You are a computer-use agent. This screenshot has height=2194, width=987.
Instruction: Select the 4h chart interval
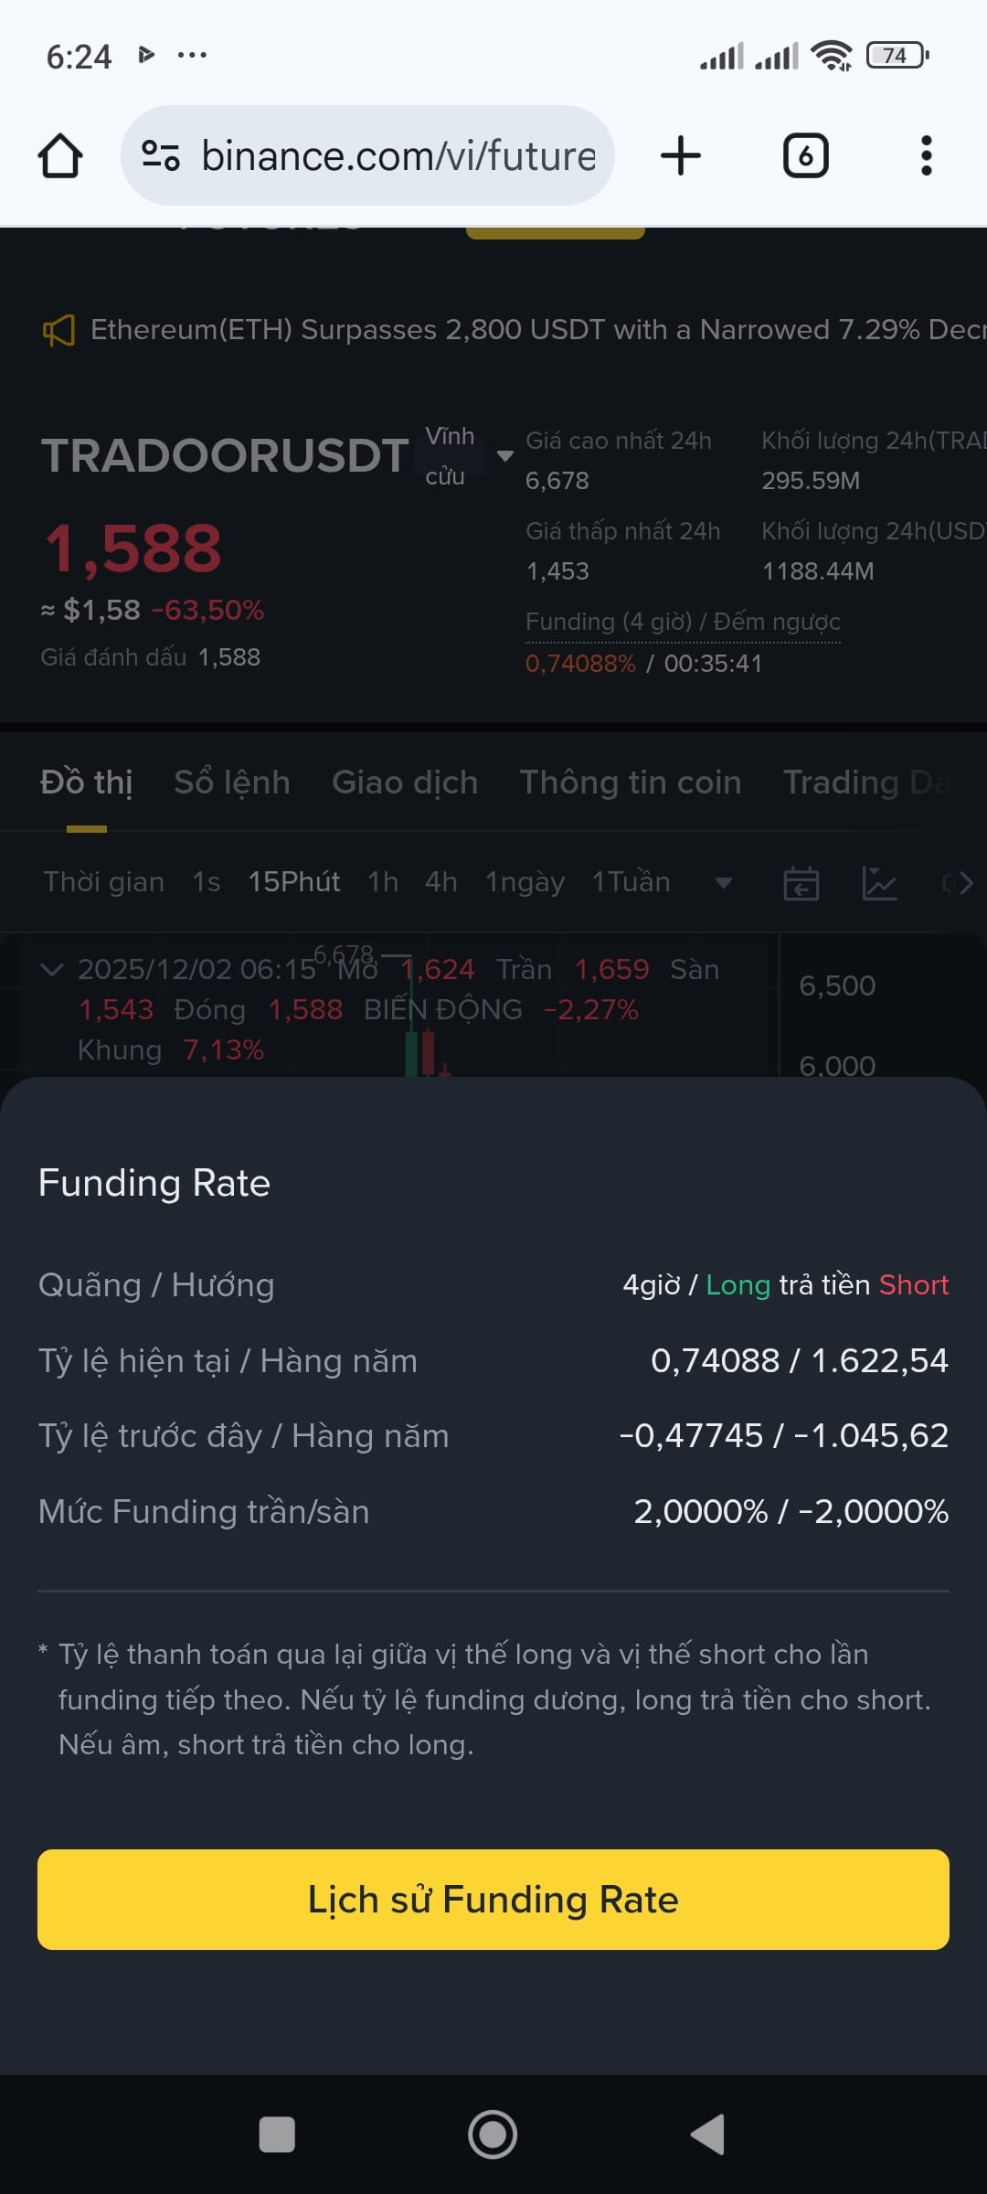(x=440, y=882)
